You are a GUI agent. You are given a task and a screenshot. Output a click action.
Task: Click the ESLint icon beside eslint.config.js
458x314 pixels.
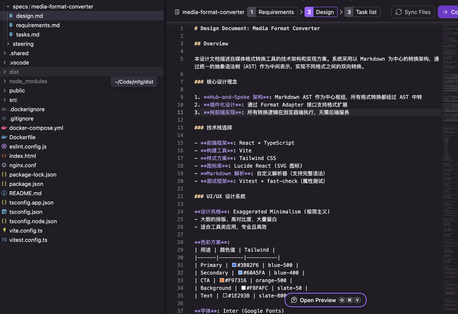point(4,146)
